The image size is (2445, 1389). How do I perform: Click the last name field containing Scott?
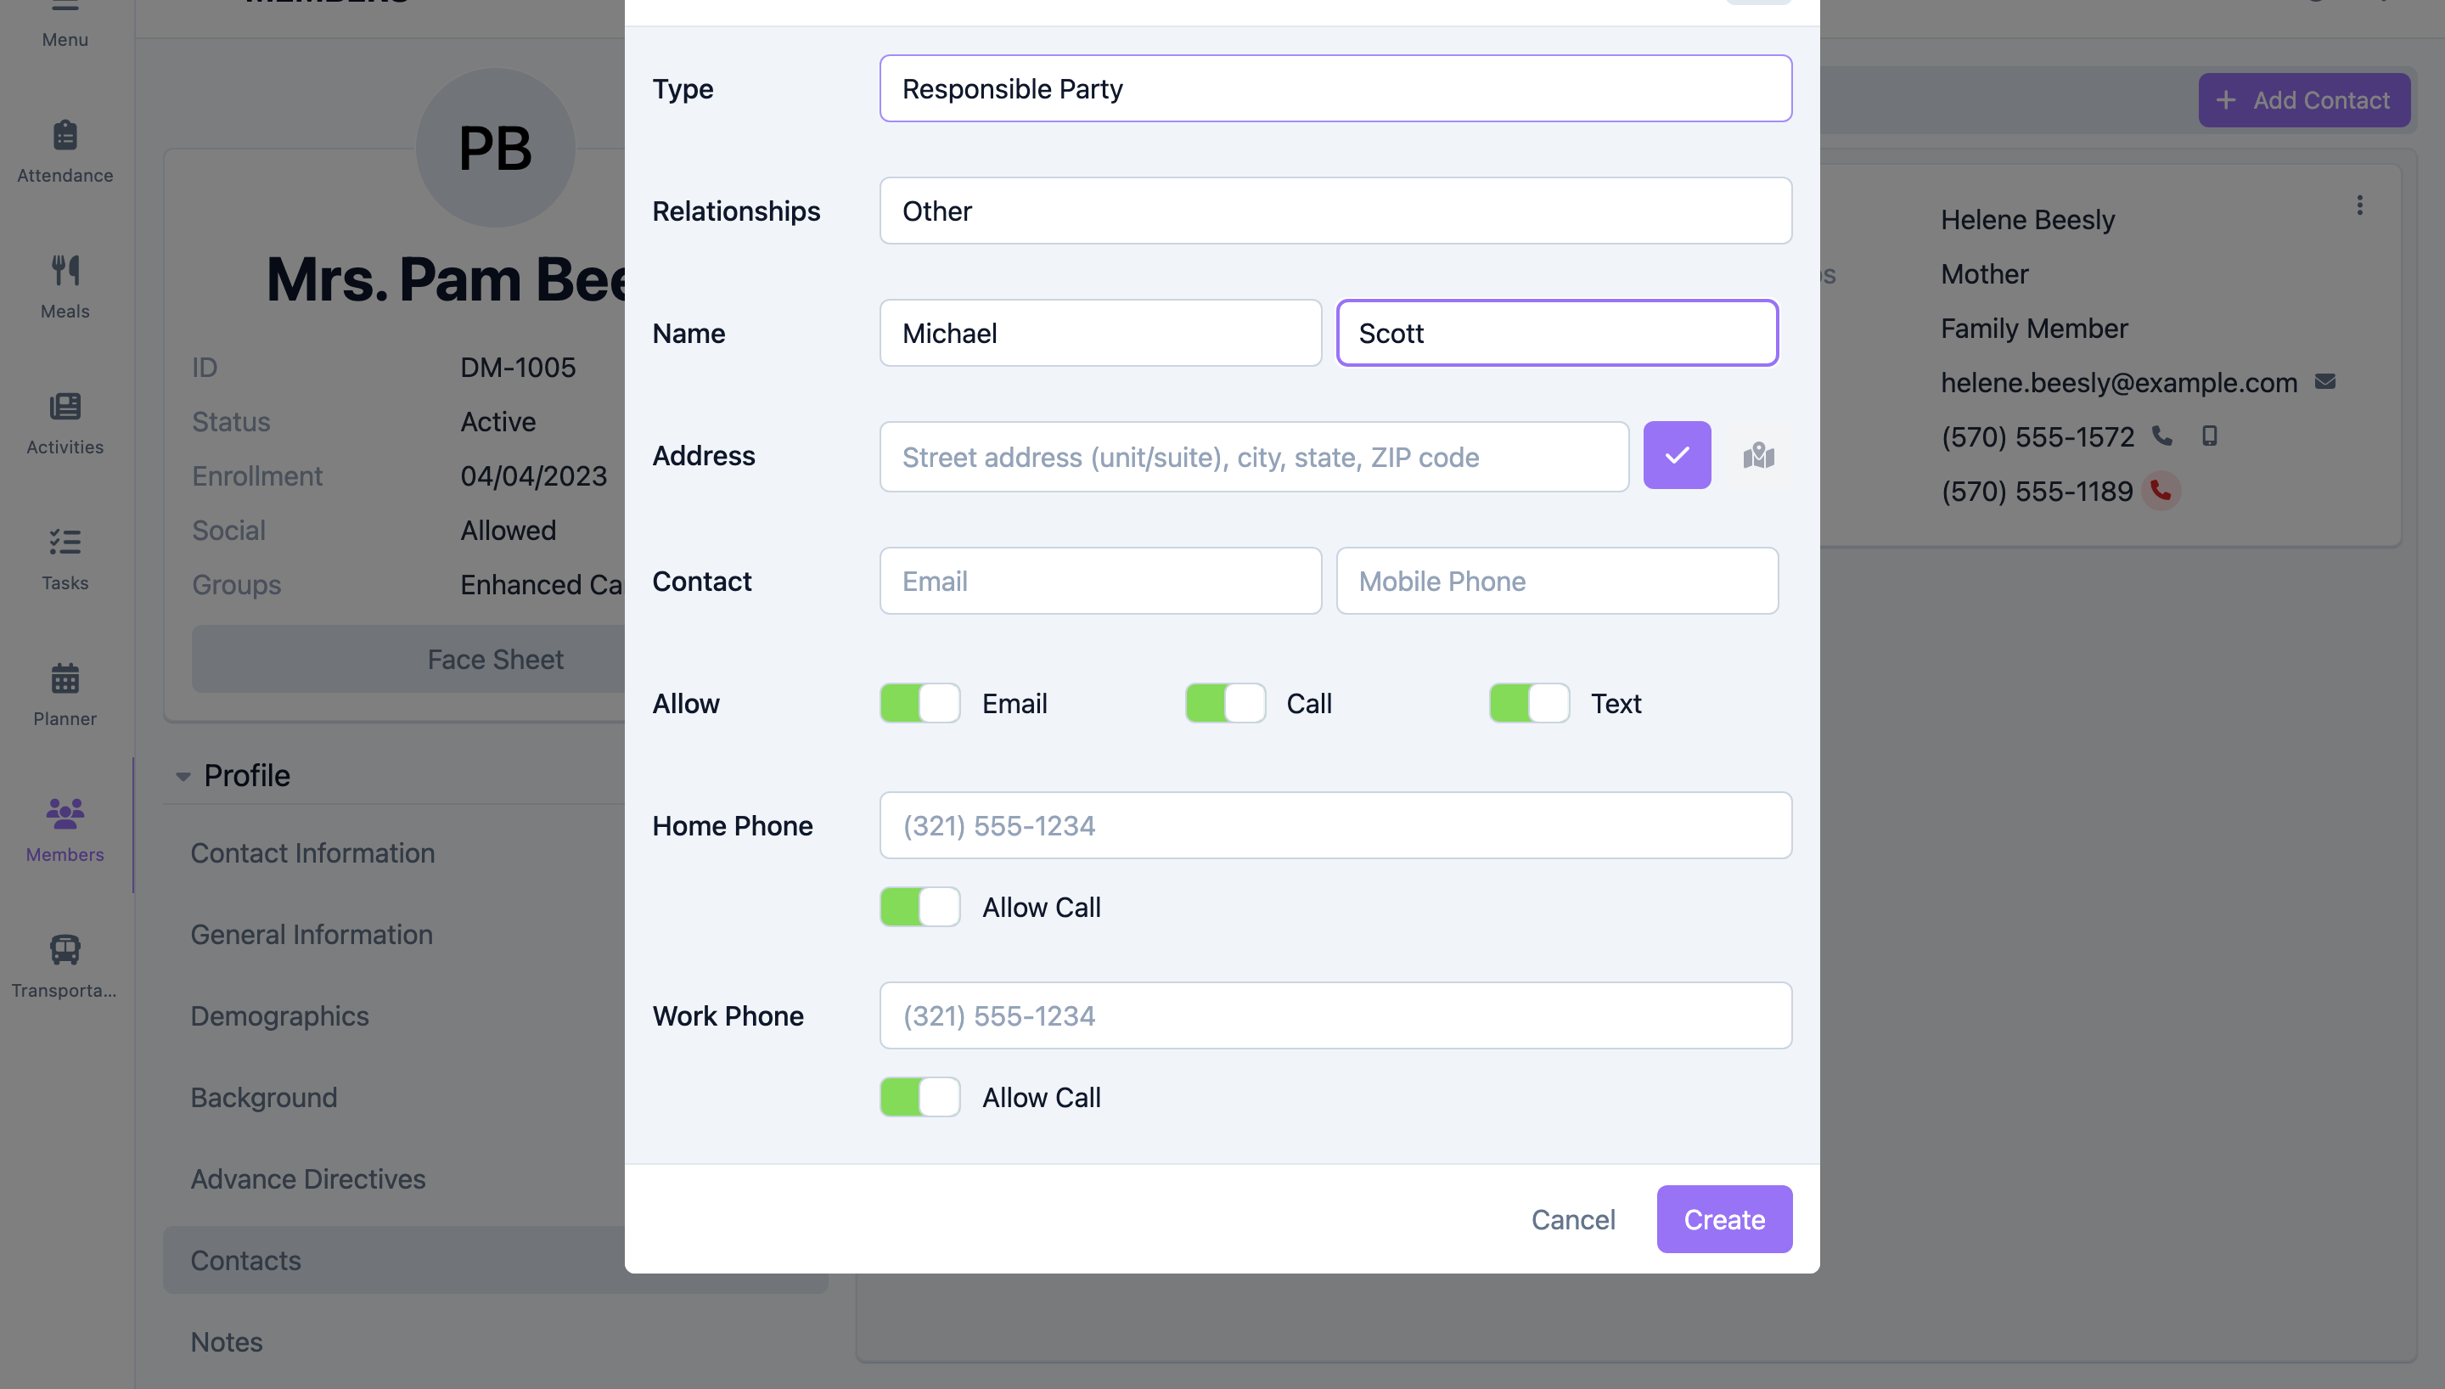pyautogui.click(x=1556, y=333)
